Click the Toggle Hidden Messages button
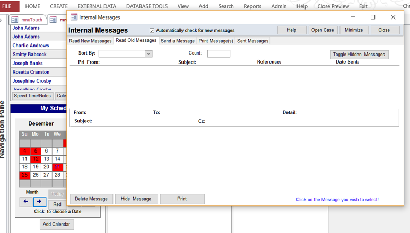This screenshot has height=233, width=410. pyautogui.click(x=359, y=55)
